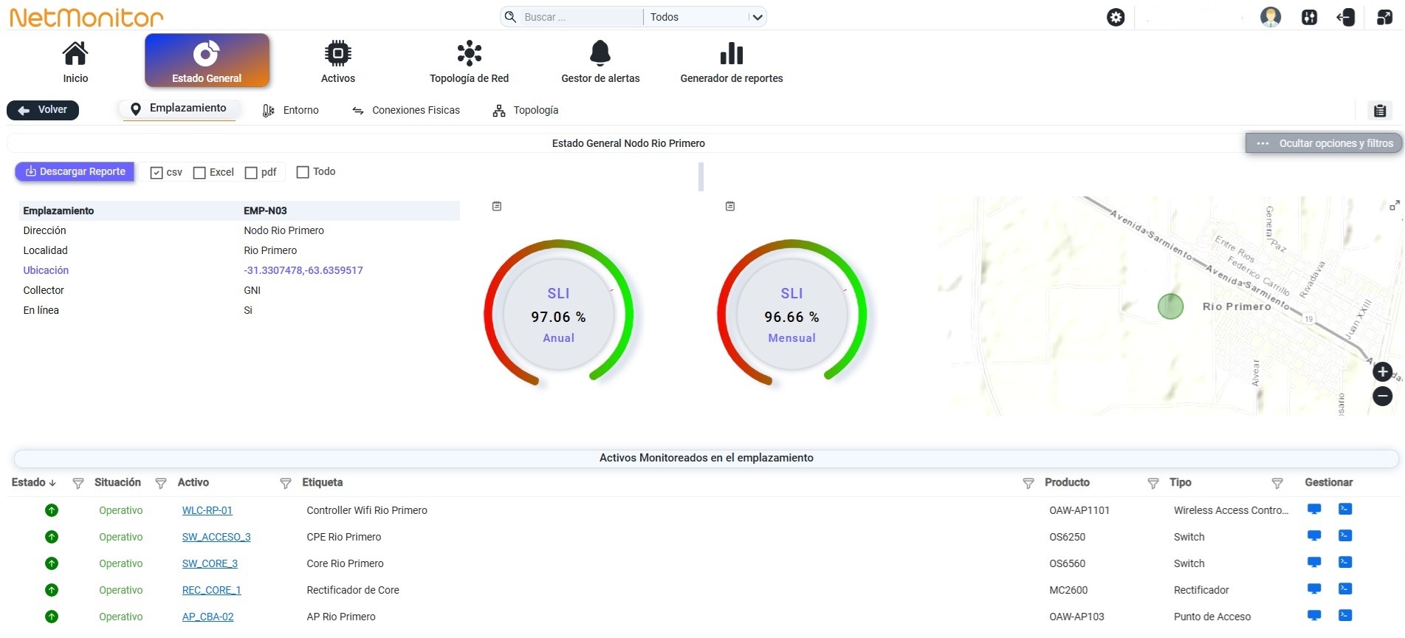The width and height of the screenshot is (1405, 638).
Task: Open monitor icon for WLC-RP-01 row
Action: 1314,509
